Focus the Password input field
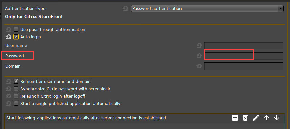Viewport: 290px width, 129px height. [244, 56]
